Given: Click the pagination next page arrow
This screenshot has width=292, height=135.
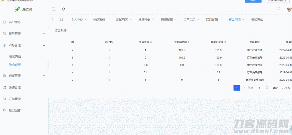Looking at the screenshot, I should pos(244,88).
